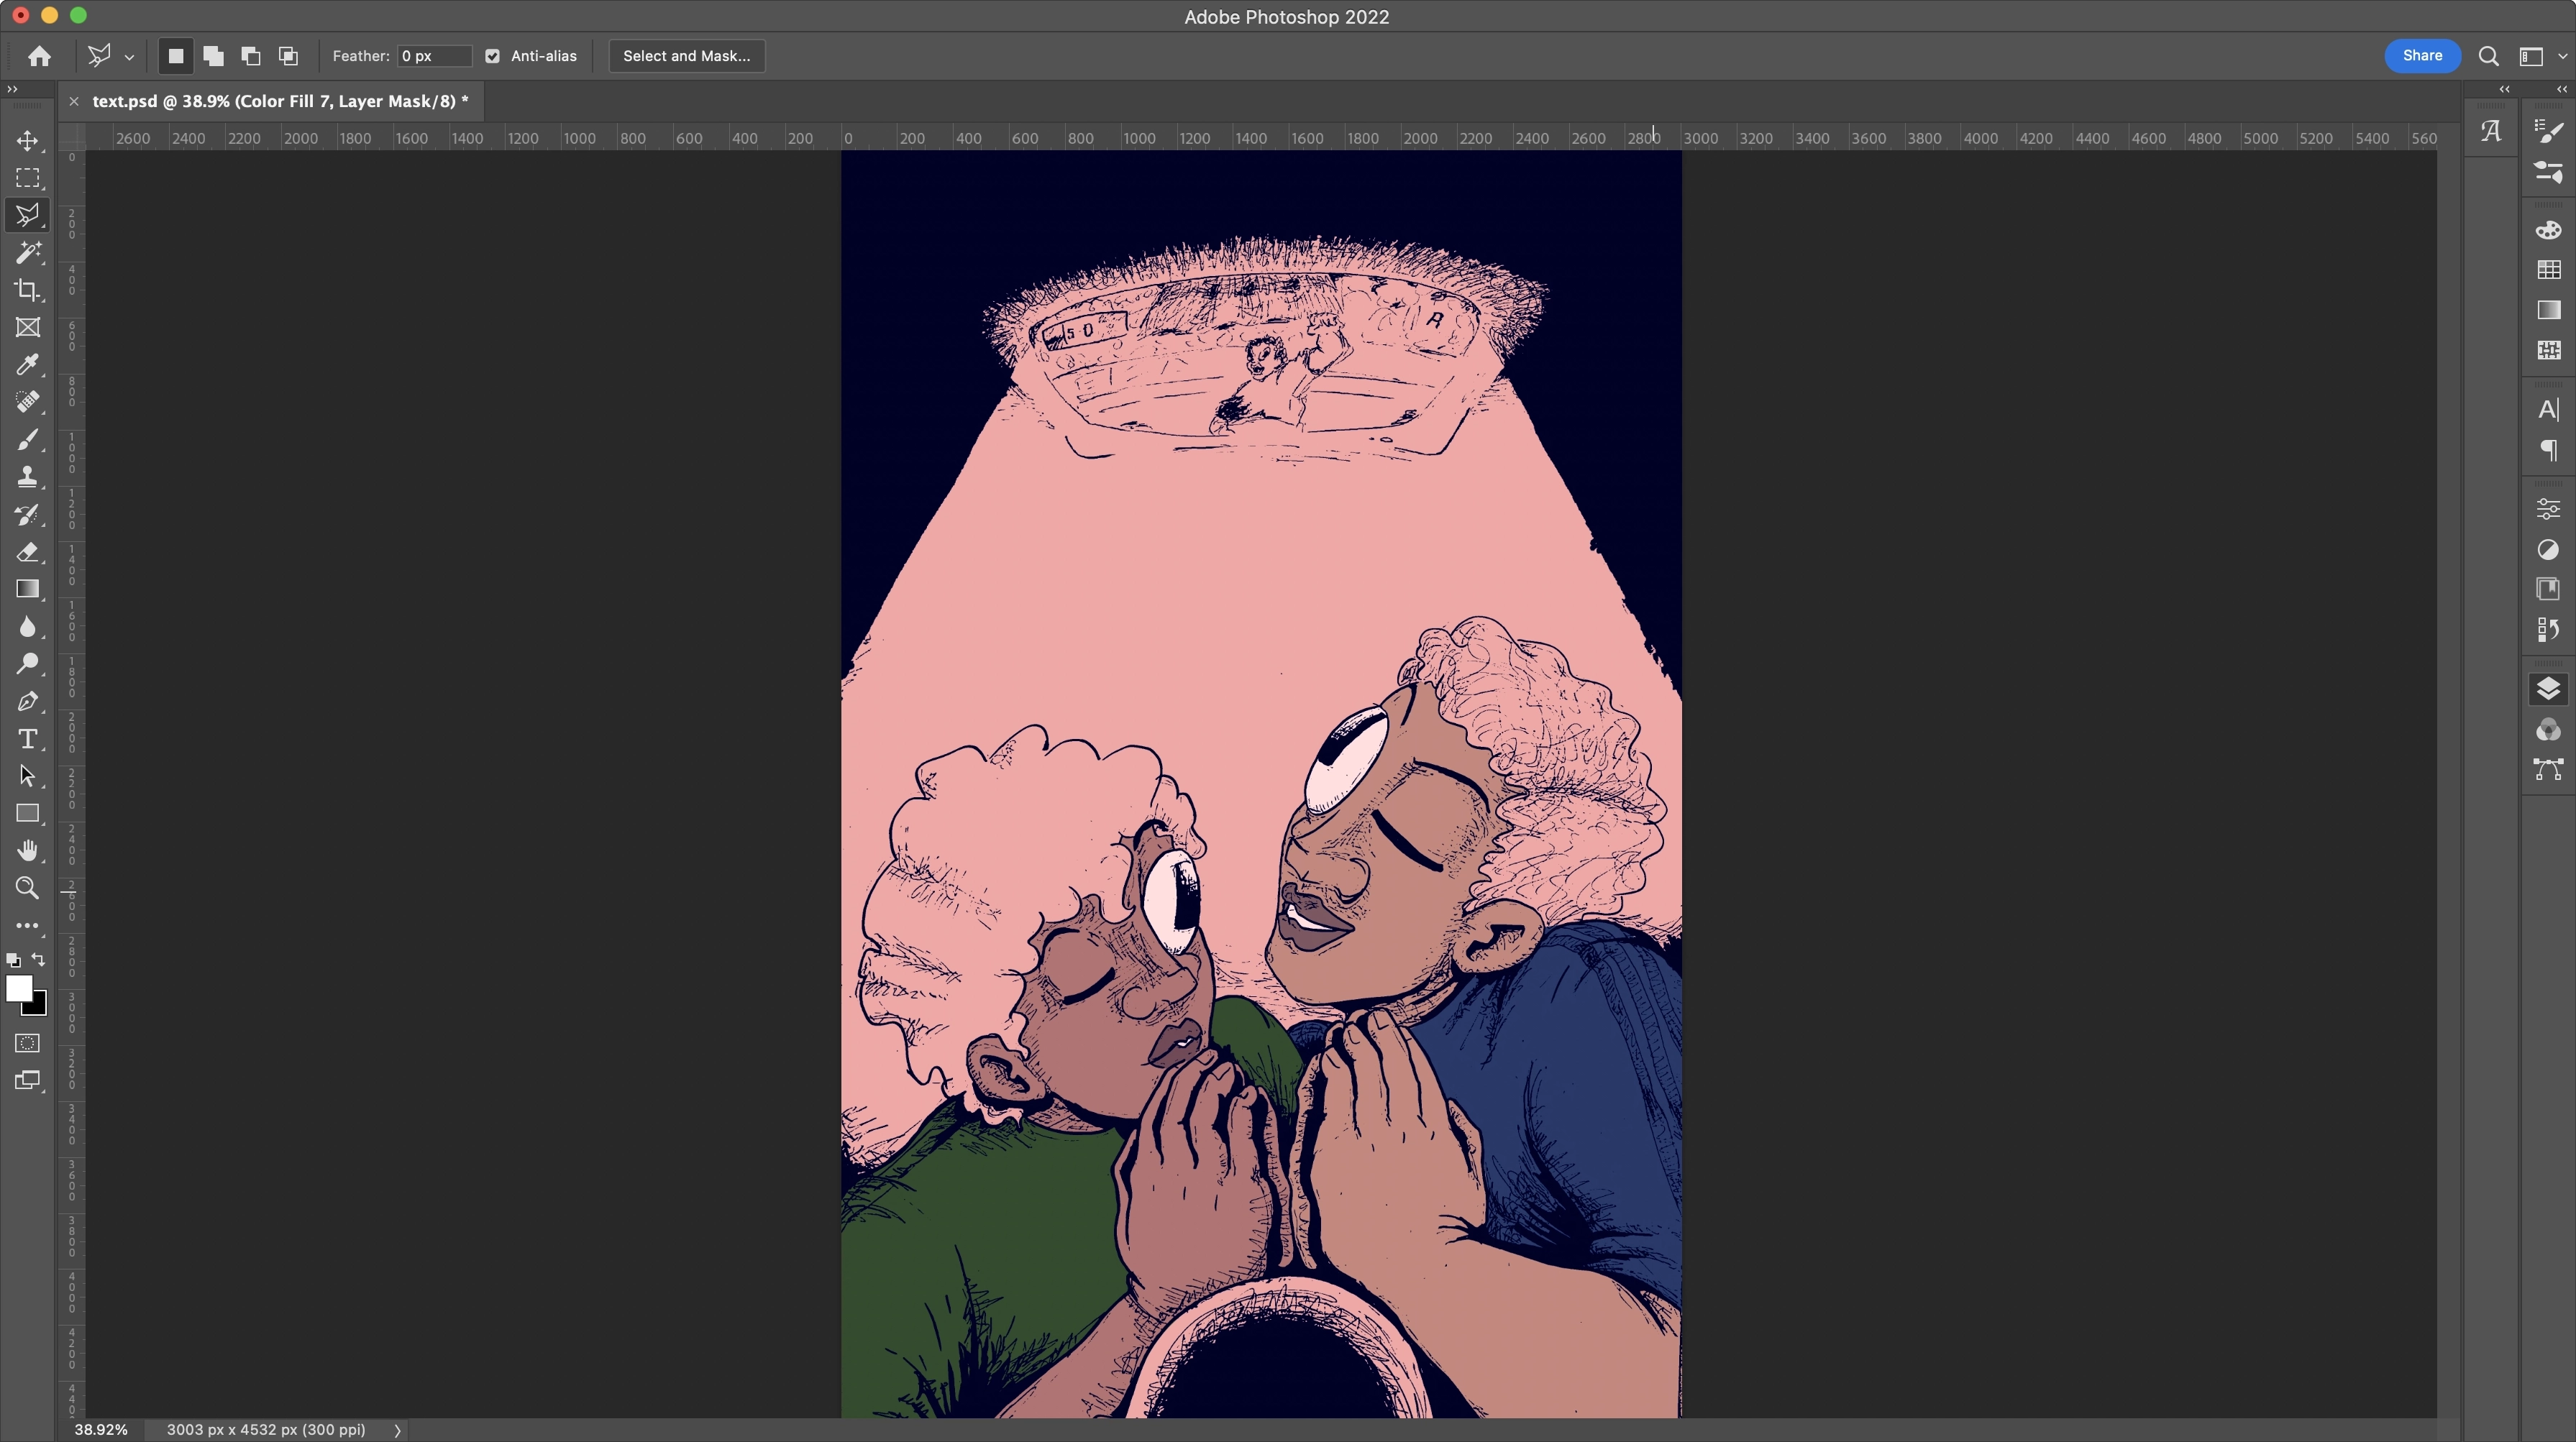
Task: Expand the left toolbar to two columns
Action: (12, 89)
